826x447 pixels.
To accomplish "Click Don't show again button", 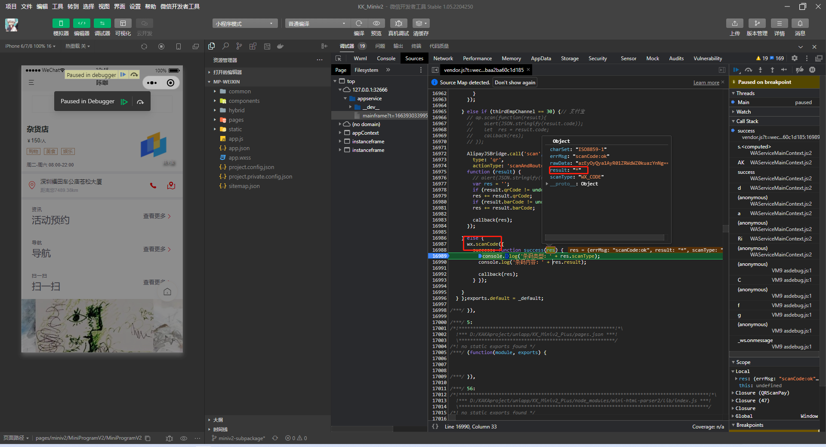I will tap(515, 83).
